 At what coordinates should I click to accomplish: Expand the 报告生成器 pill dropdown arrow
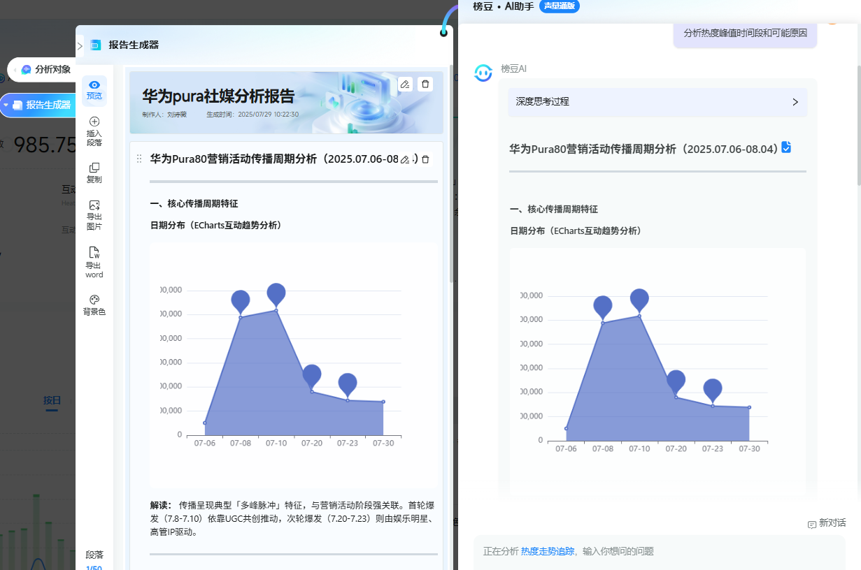[x=6, y=105]
